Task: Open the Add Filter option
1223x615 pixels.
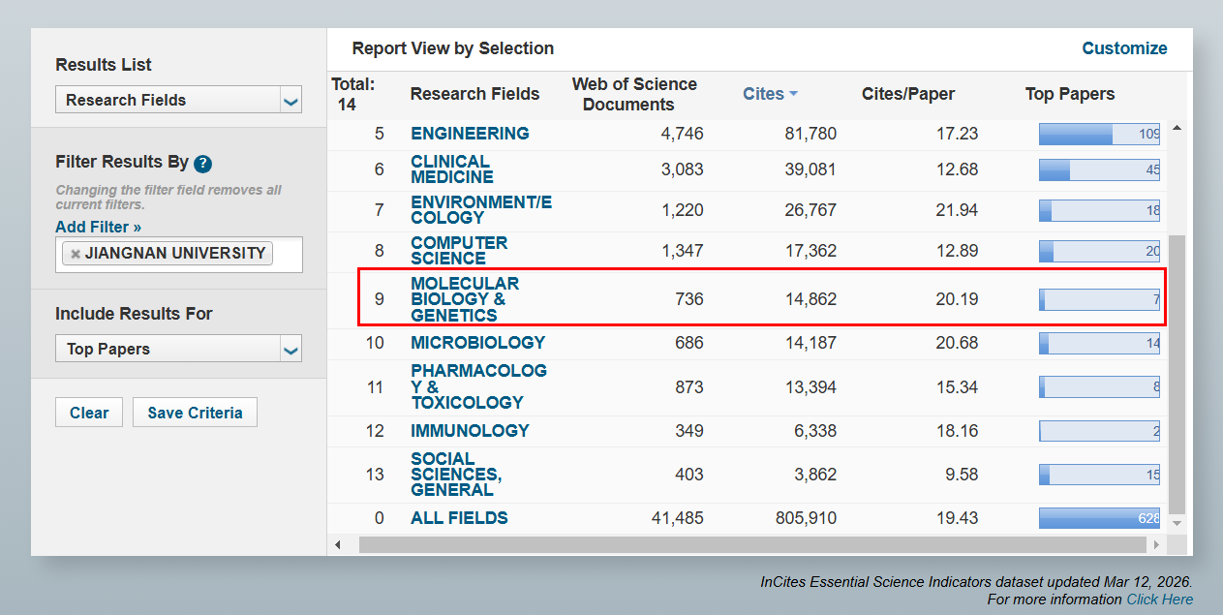Action: tap(98, 227)
